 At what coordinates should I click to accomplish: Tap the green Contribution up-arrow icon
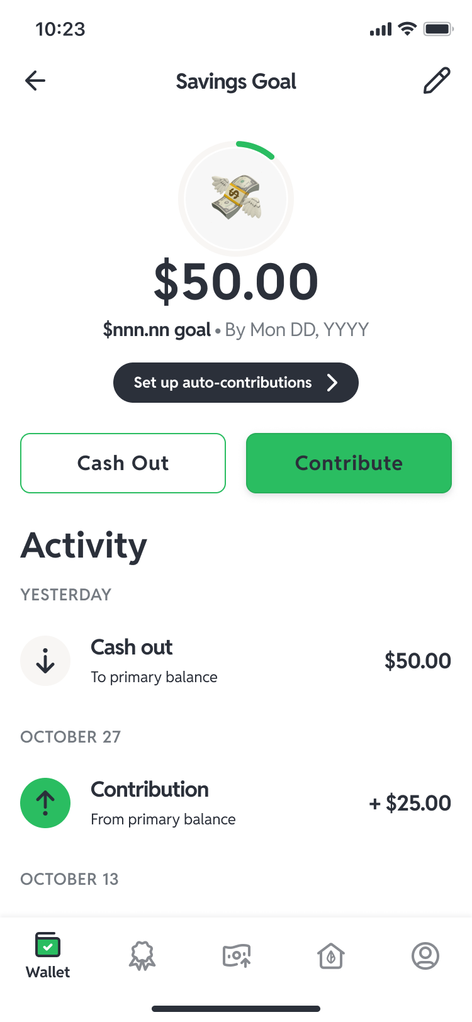tap(45, 803)
